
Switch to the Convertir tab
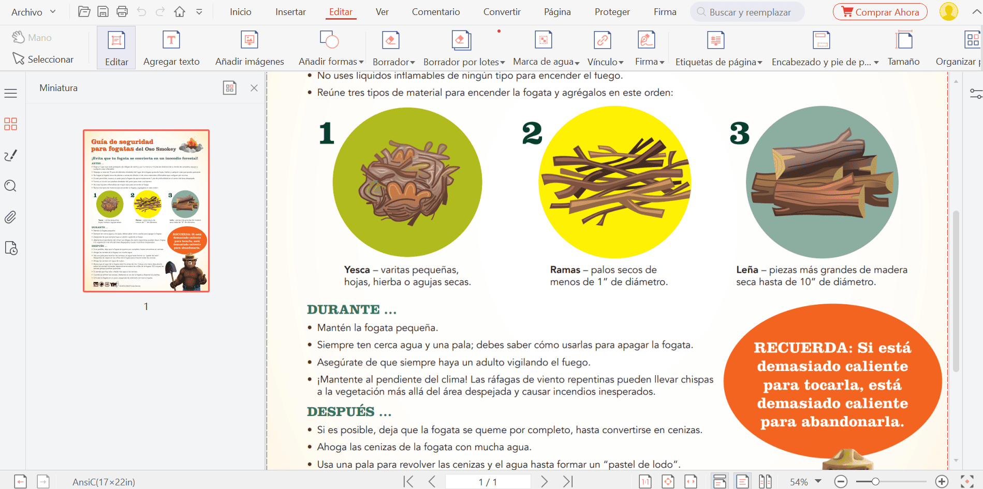[x=501, y=11]
